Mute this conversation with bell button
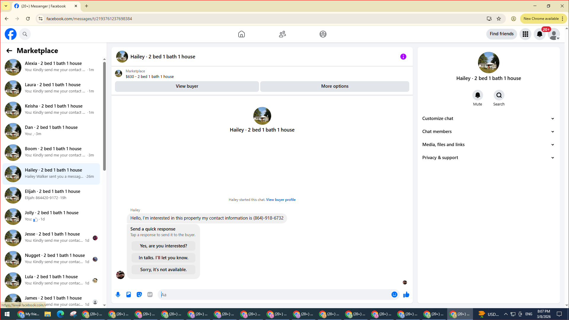 click(x=477, y=95)
